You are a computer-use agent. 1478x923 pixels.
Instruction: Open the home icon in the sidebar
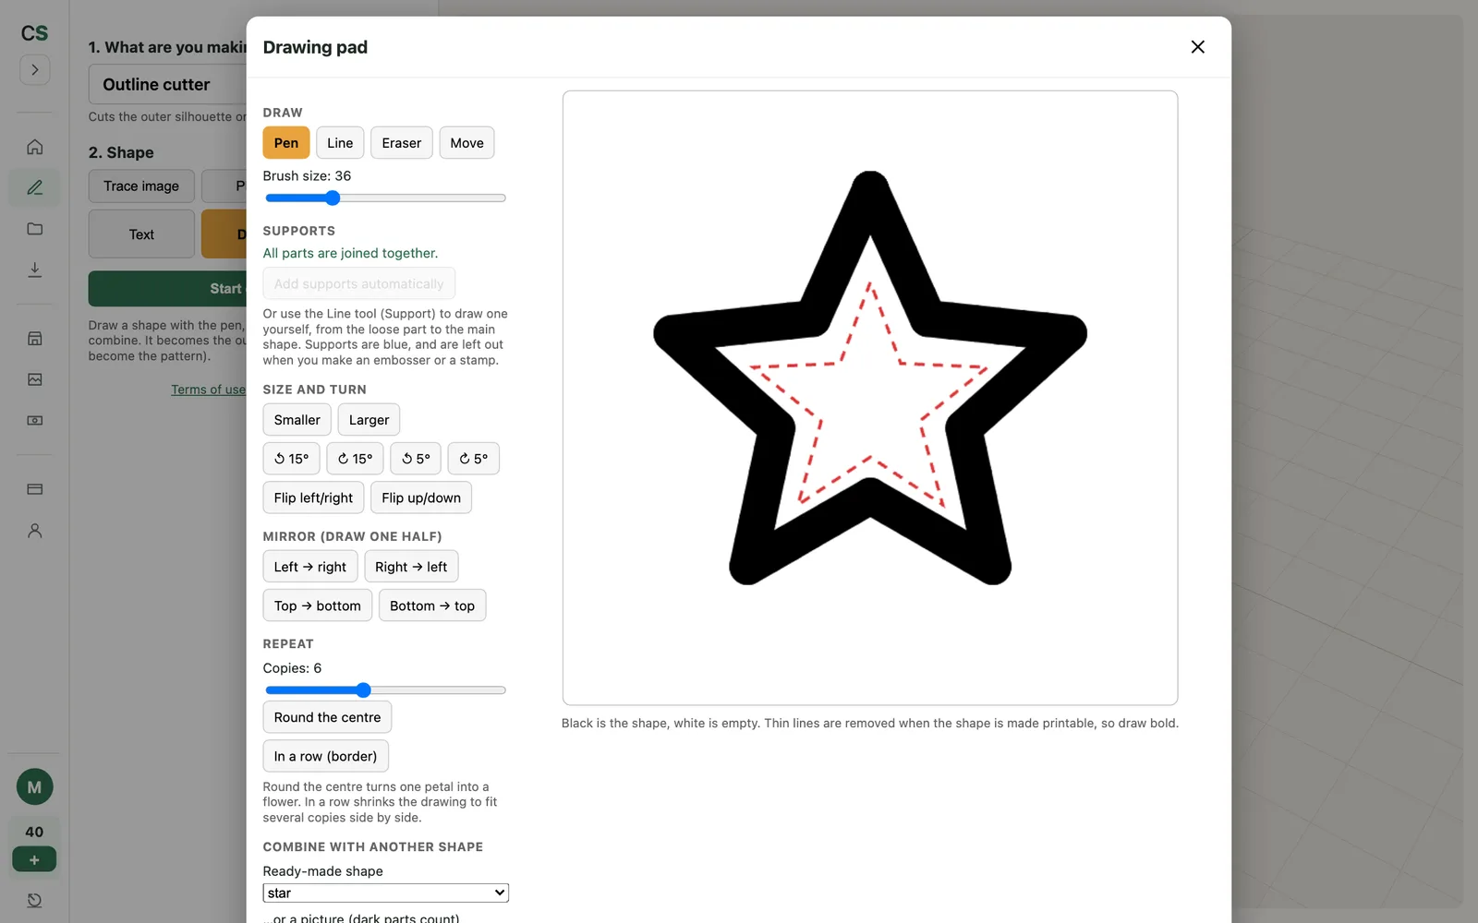point(34,147)
